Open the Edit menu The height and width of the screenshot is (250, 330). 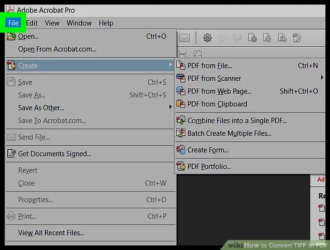(x=32, y=23)
